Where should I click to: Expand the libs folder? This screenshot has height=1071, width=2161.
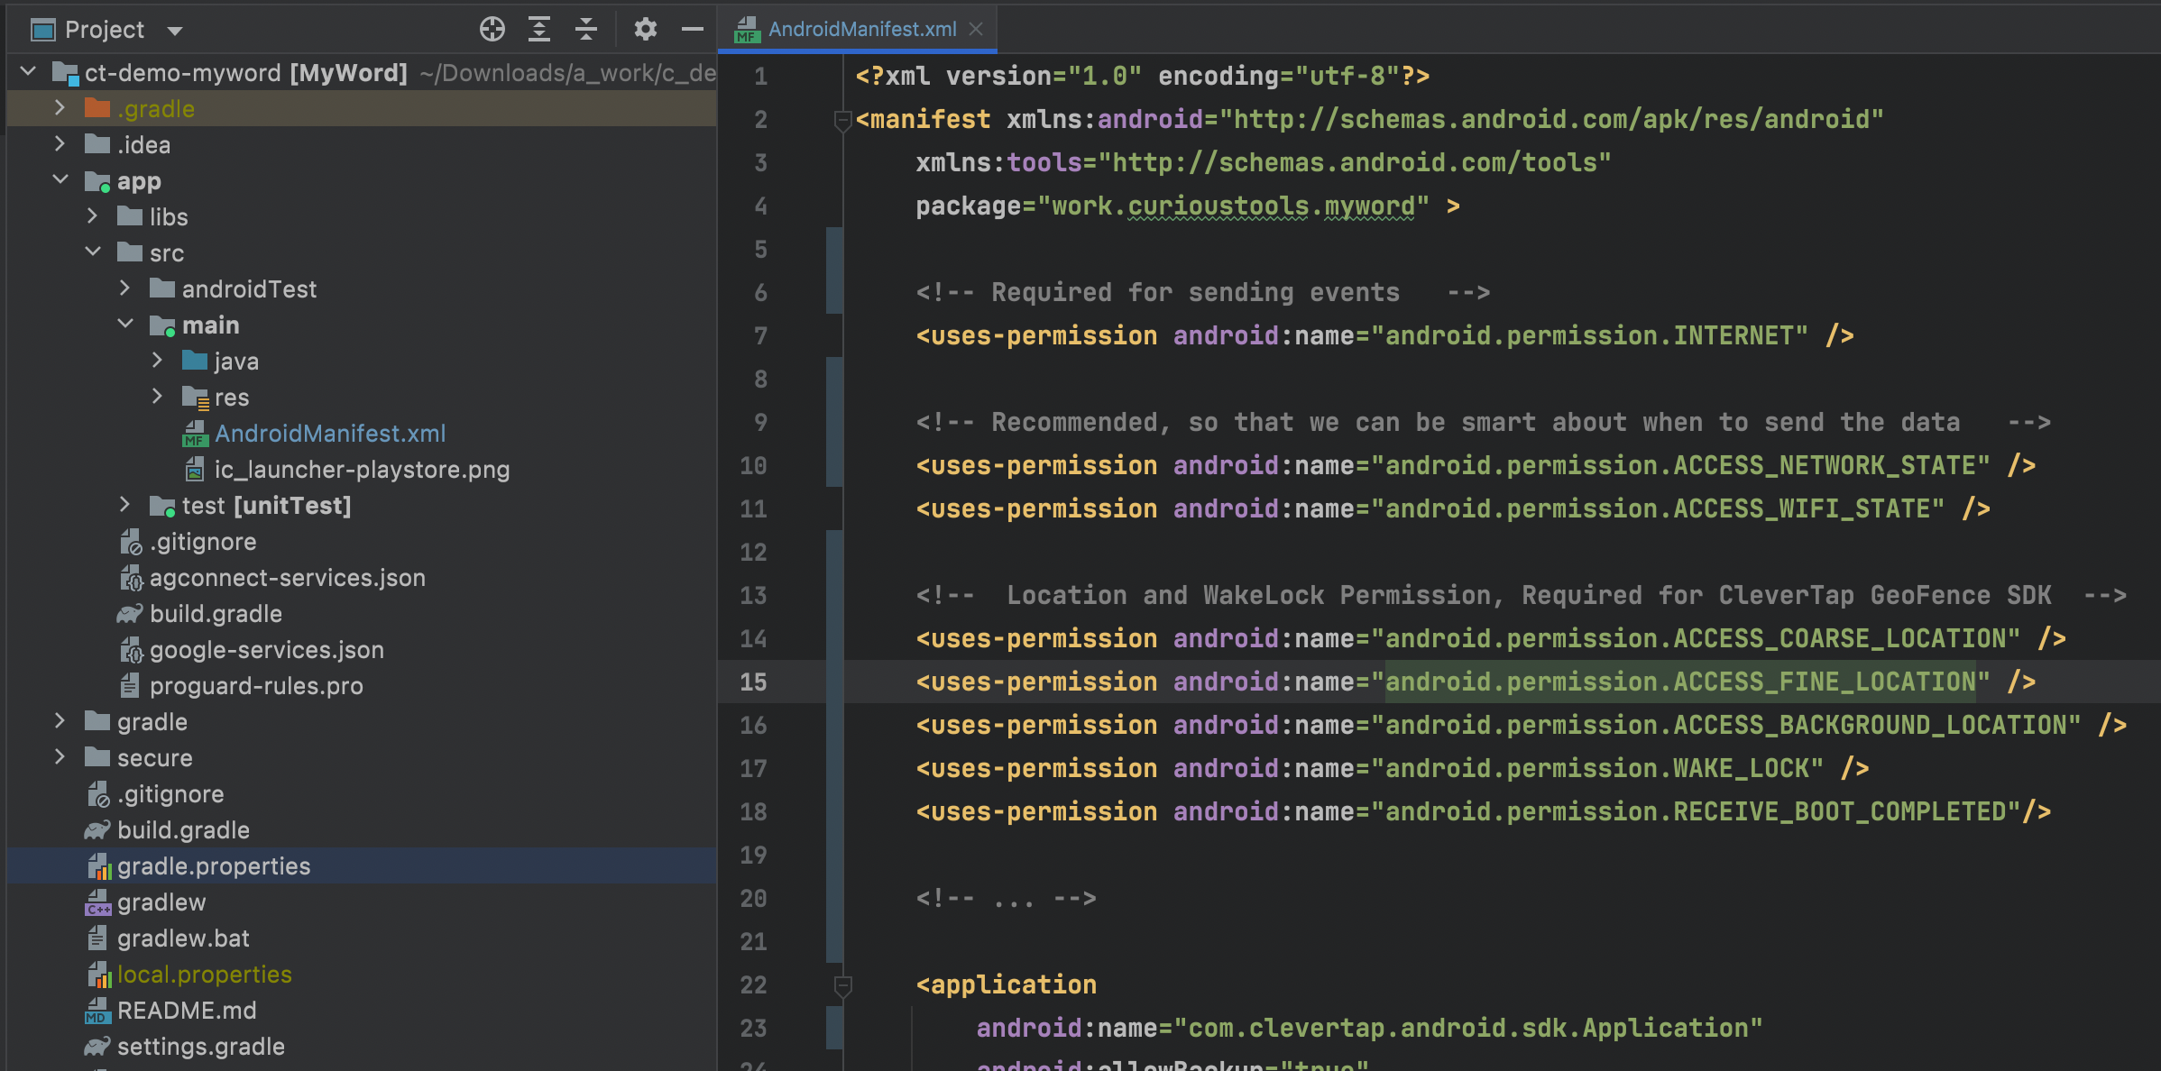(x=92, y=216)
